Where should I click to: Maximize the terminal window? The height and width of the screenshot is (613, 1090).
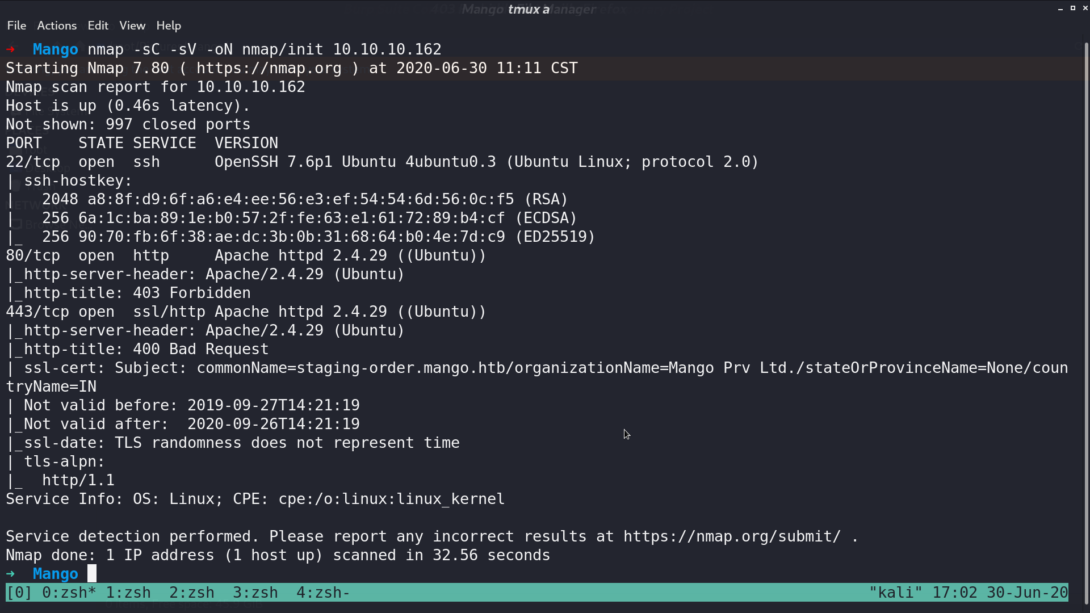(x=1073, y=8)
